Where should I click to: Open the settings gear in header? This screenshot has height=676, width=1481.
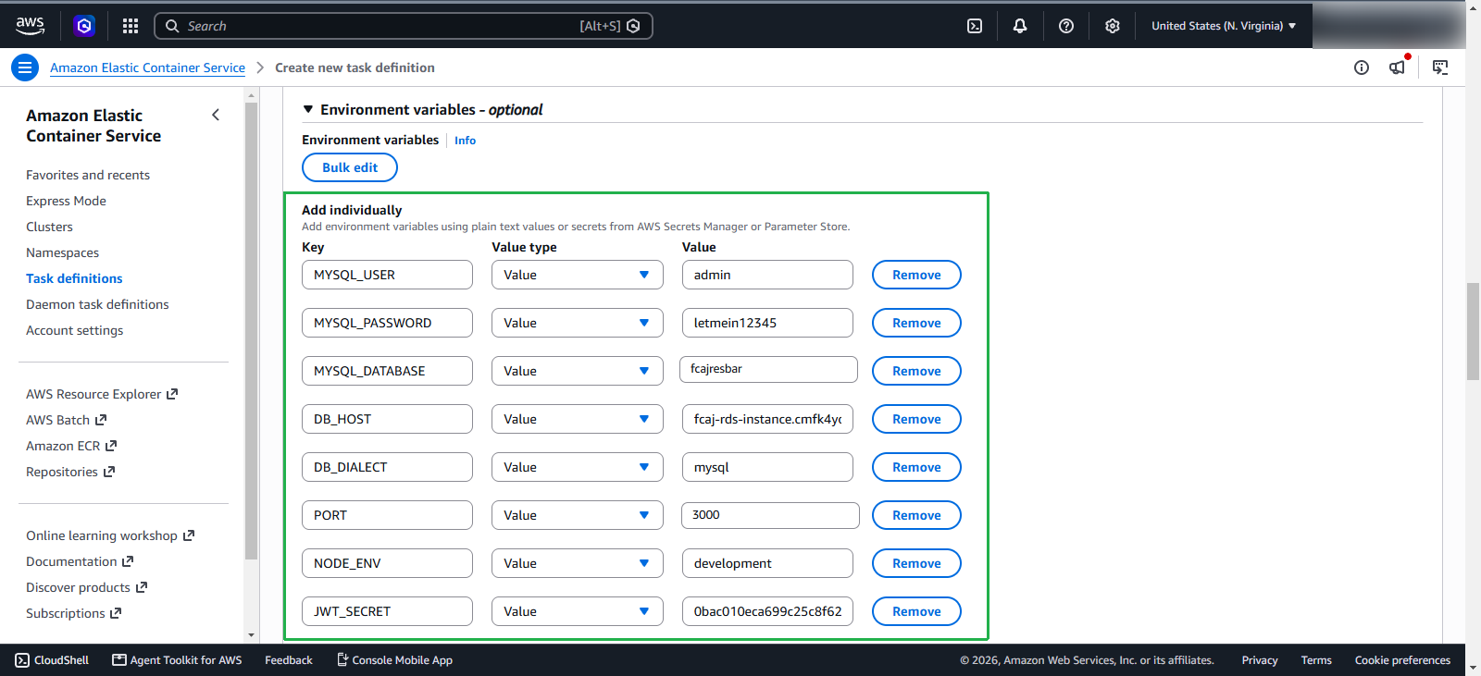(1113, 26)
